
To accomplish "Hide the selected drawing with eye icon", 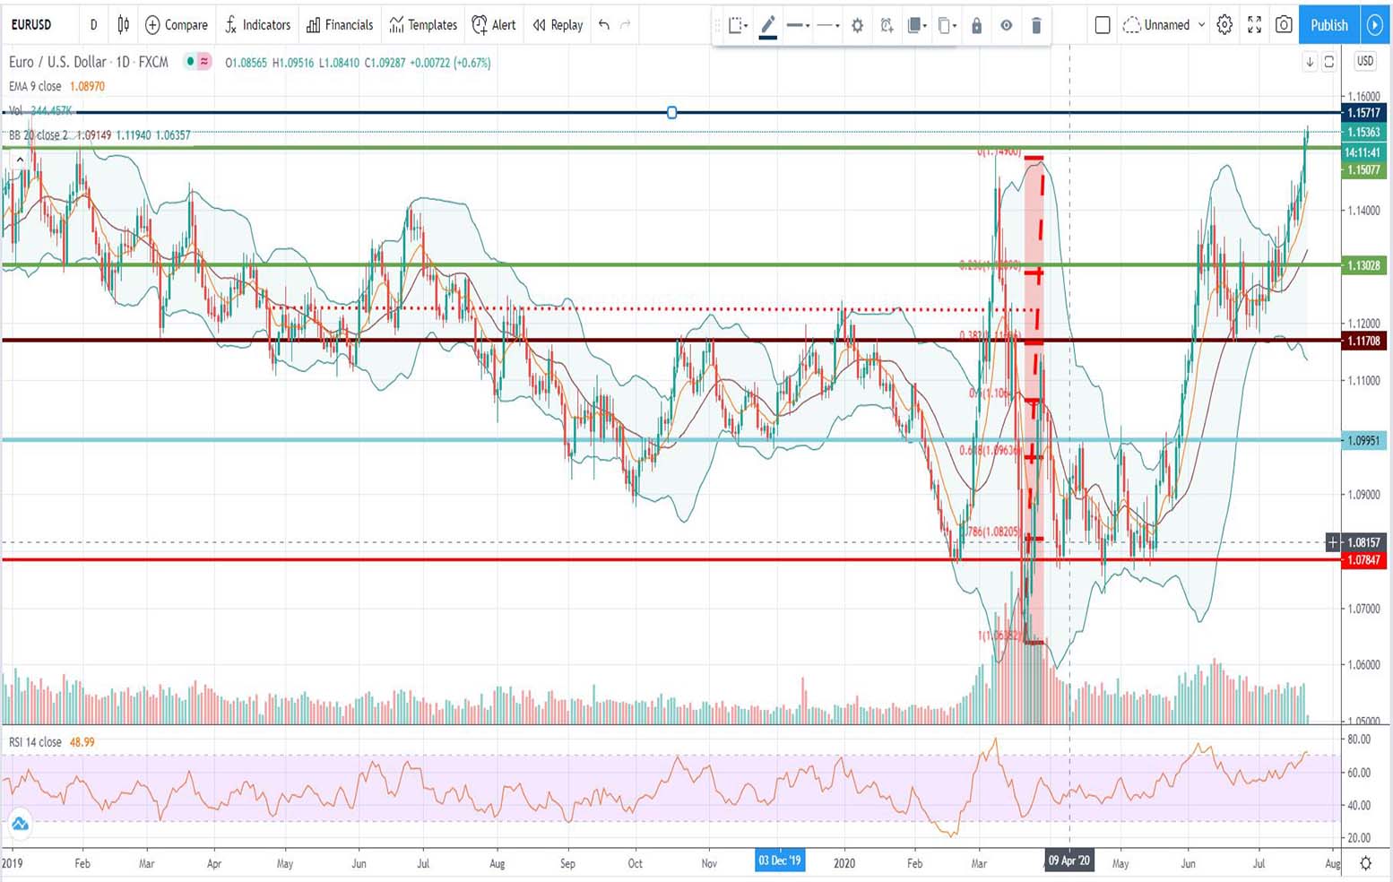I will pos(1007,26).
